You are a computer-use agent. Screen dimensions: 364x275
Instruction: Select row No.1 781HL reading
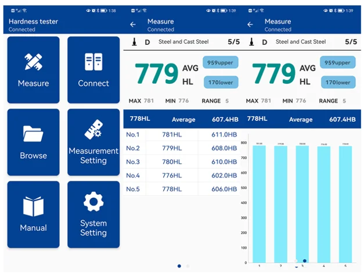point(182,135)
